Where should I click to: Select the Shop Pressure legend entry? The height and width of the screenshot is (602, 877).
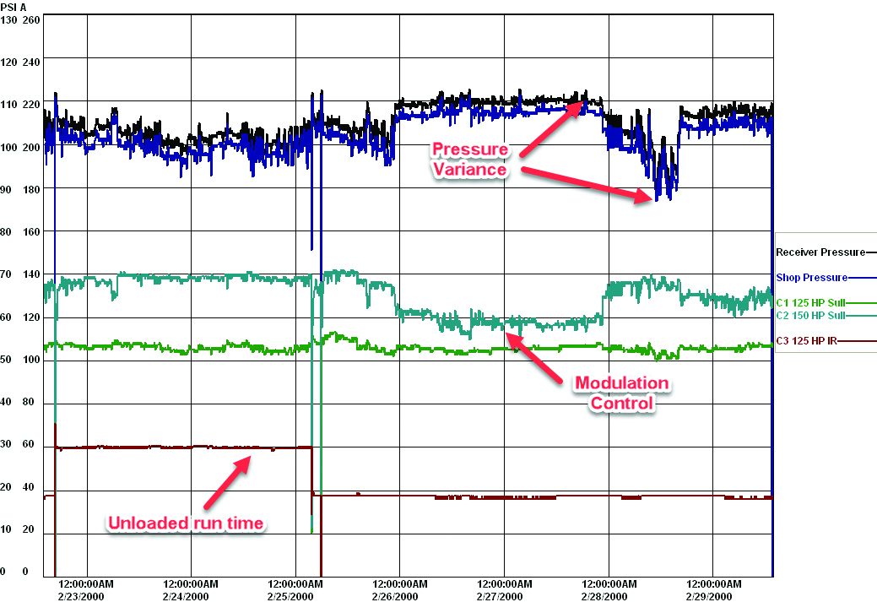[826, 278]
